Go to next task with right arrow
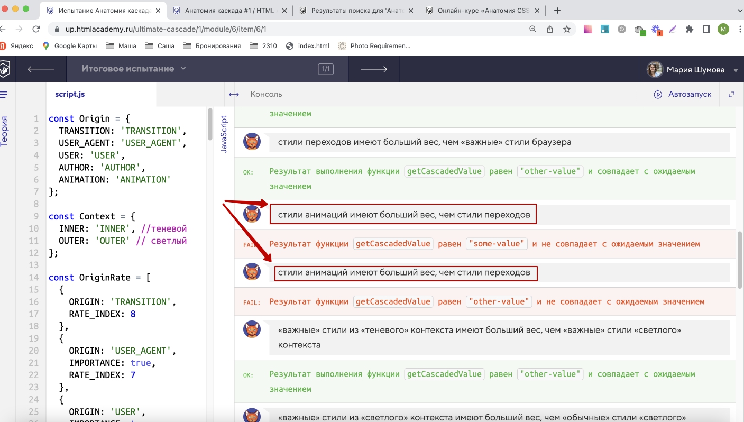 click(x=373, y=69)
